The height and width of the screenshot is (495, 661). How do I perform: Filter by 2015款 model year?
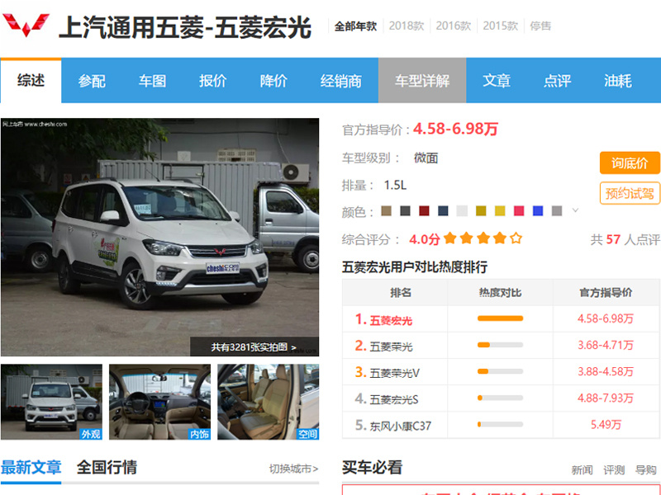[501, 26]
